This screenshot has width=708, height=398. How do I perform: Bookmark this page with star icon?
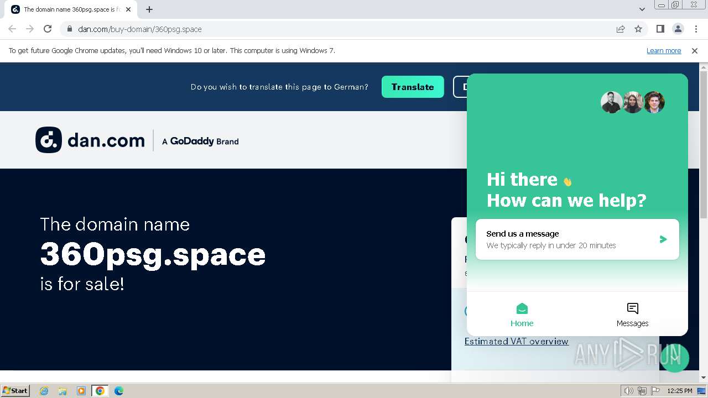tap(638, 29)
